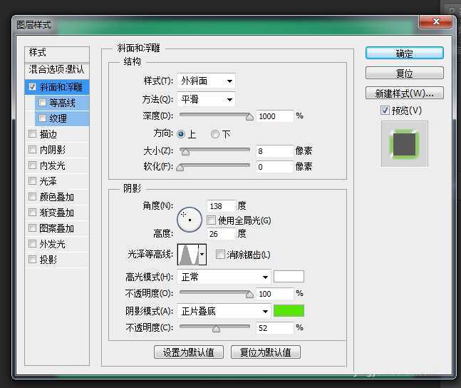Expand the 阴影模式 dropdown showing 正片叠底
Screen dimensions: 461x388
click(224, 311)
